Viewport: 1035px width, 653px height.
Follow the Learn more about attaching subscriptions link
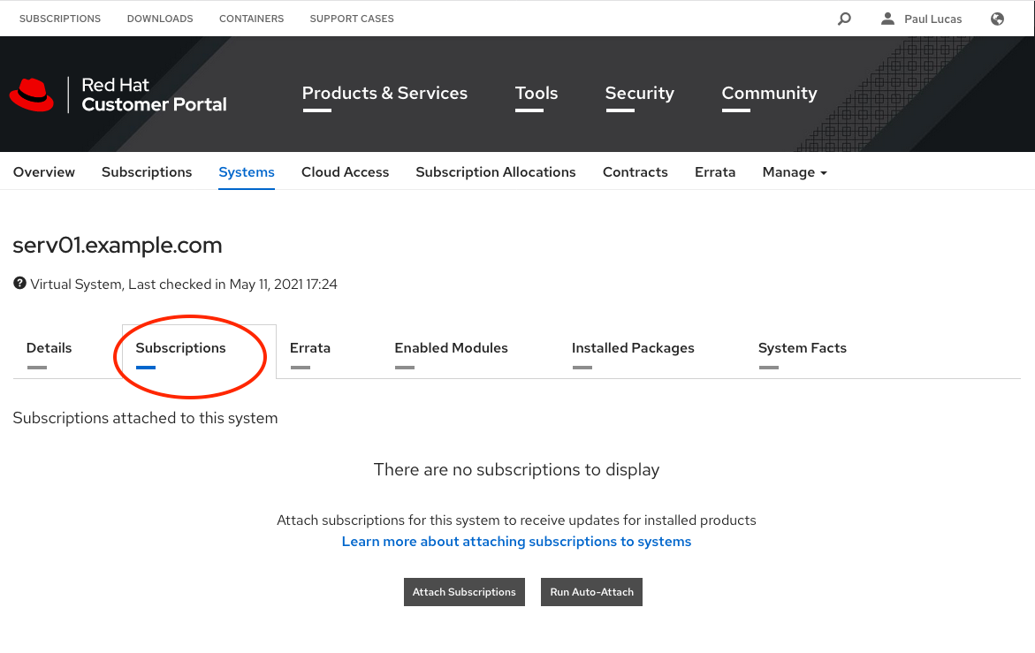pyautogui.click(x=516, y=542)
